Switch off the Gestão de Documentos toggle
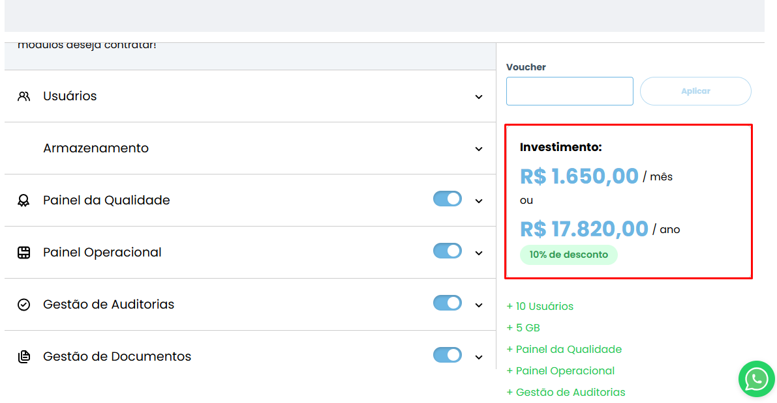 pyautogui.click(x=448, y=355)
